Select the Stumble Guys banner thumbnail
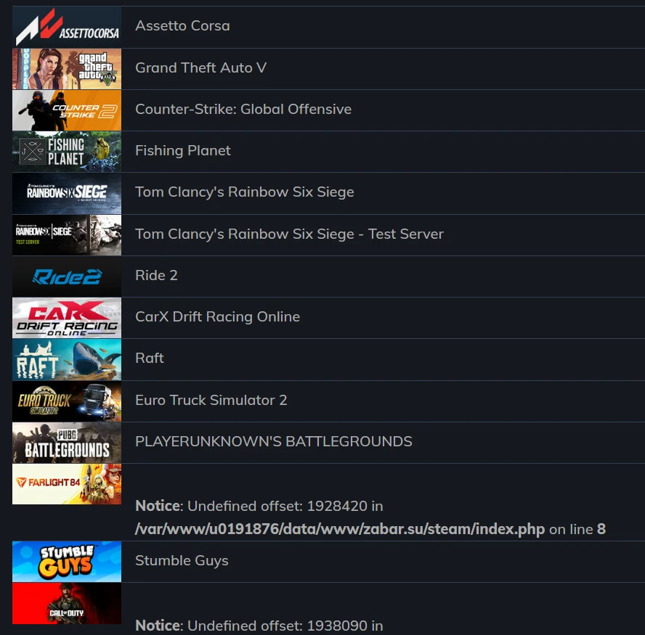The height and width of the screenshot is (635, 645). pyautogui.click(x=67, y=561)
